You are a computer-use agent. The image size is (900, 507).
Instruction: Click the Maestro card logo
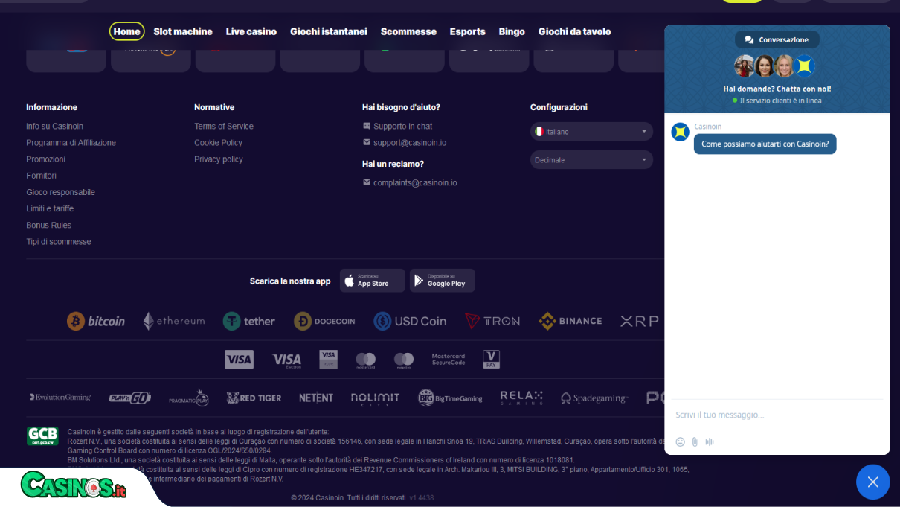click(x=404, y=360)
